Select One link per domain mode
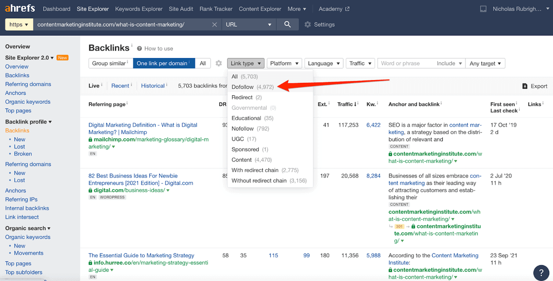Viewport: 553px width, 281px height. tap(164, 63)
